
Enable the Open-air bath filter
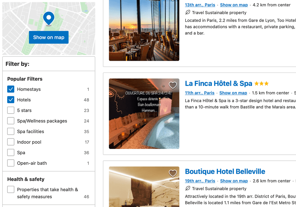(11, 163)
